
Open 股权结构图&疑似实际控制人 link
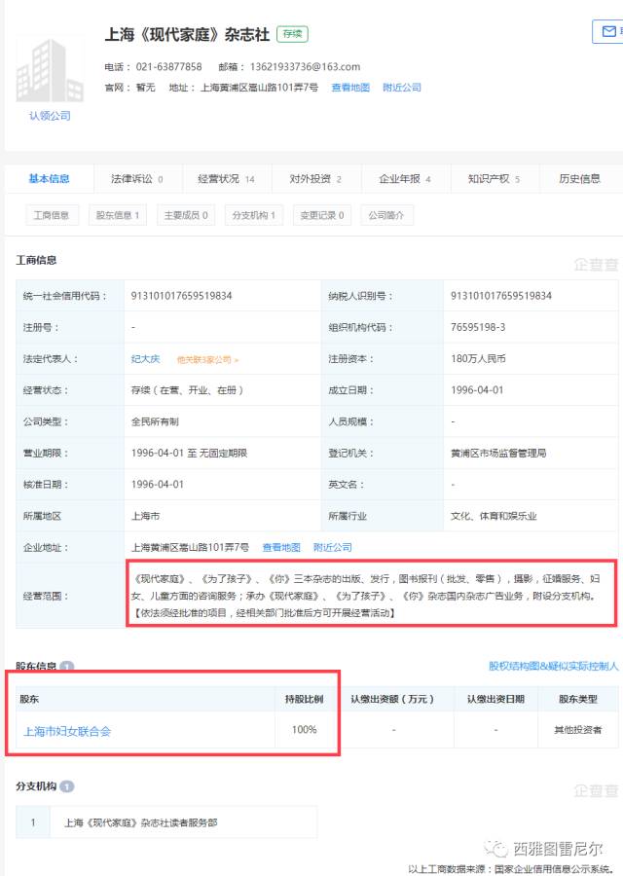click(x=553, y=666)
